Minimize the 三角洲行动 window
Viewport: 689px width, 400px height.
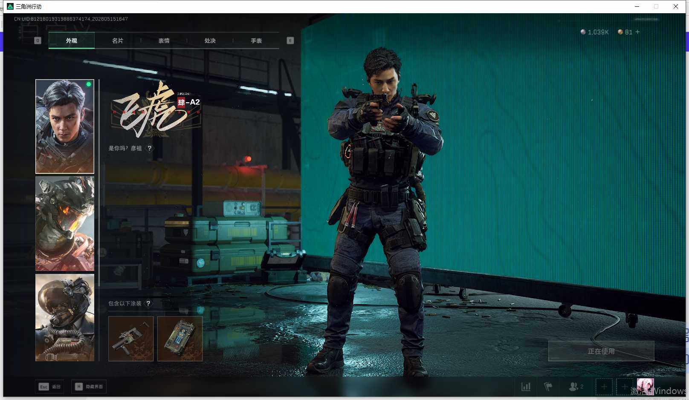tap(637, 6)
